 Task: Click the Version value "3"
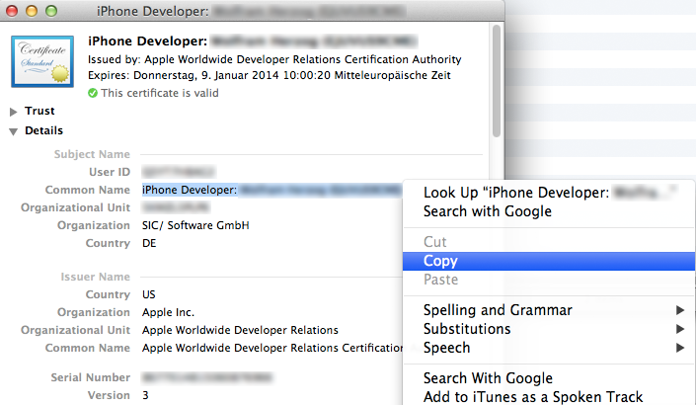click(145, 395)
